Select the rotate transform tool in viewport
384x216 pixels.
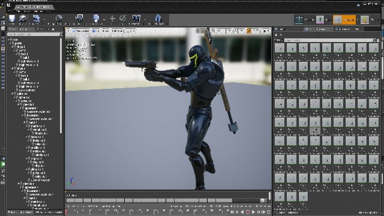click(x=203, y=31)
